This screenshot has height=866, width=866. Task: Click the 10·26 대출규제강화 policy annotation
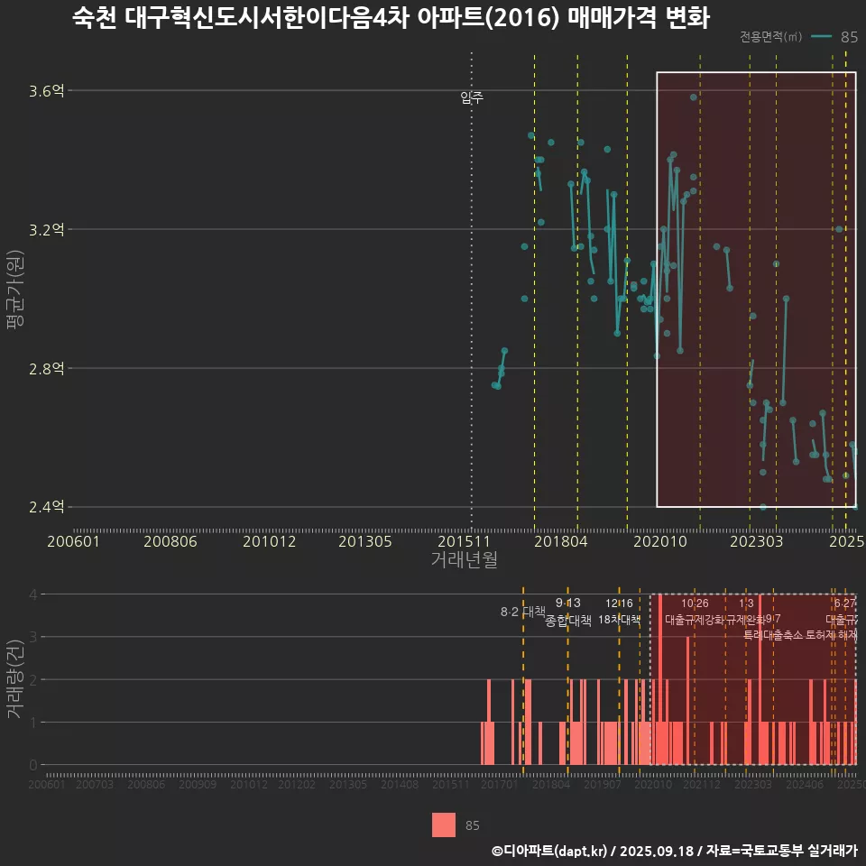point(695,612)
